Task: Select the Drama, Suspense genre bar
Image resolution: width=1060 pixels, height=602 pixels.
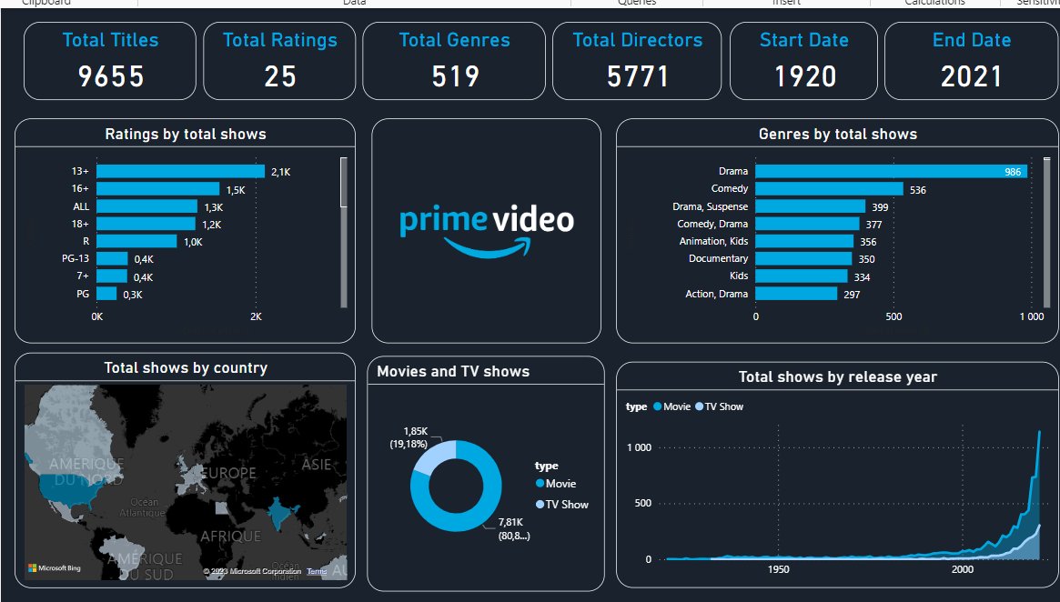Action: point(810,206)
